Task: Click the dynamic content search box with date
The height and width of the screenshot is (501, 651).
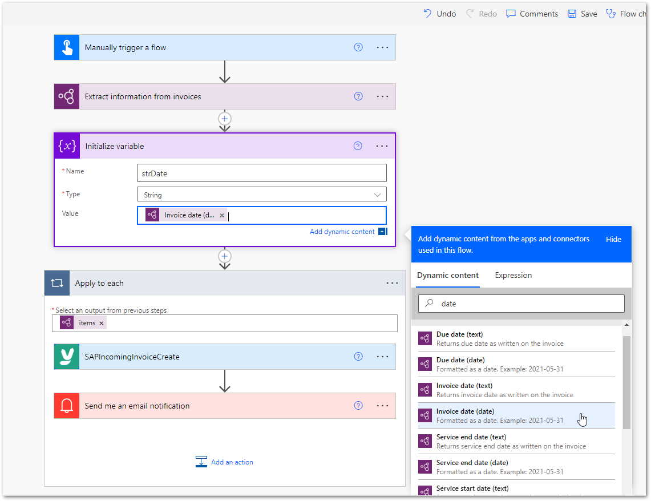Action: 521,304
